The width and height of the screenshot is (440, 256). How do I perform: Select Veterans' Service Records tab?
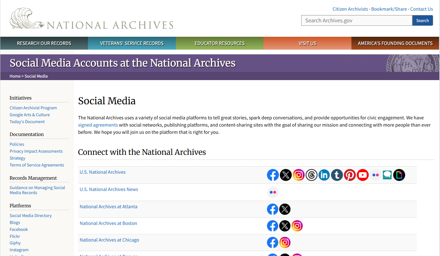[x=132, y=43]
